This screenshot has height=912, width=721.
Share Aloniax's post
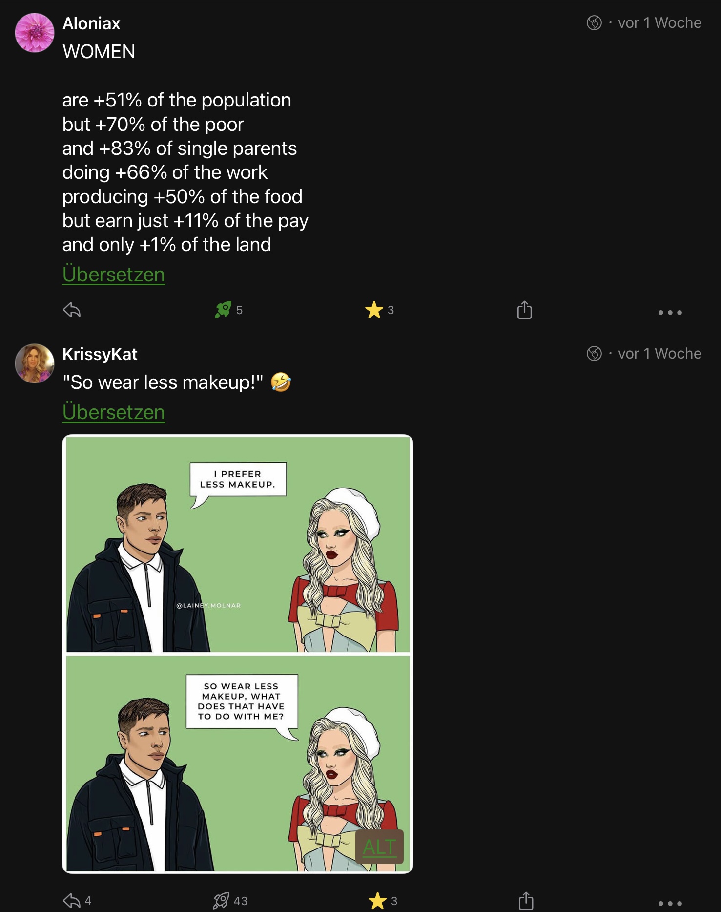point(524,310)
